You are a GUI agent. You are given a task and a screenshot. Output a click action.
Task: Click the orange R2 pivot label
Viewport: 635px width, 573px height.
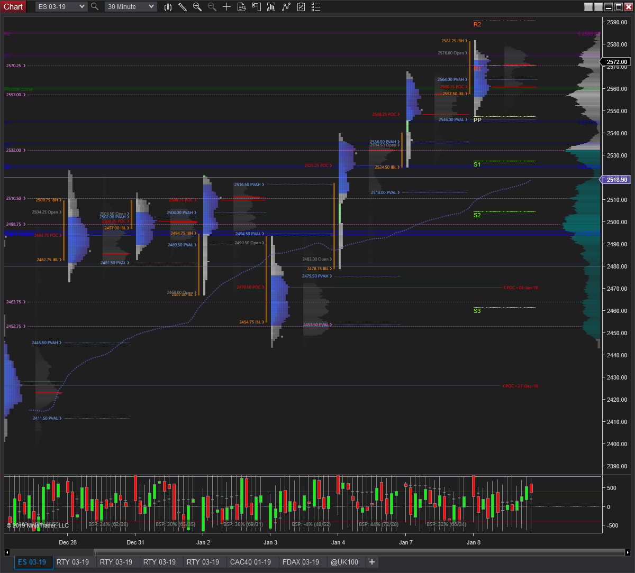point(477,24)
